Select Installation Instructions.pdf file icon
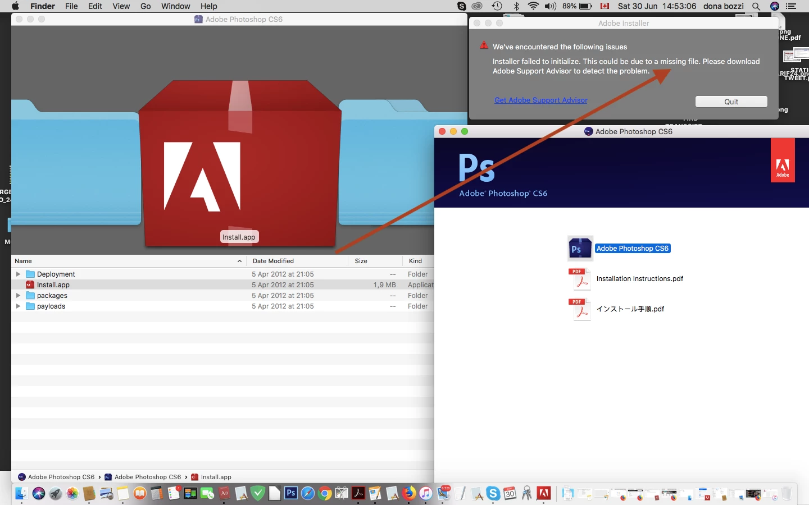This screenshot has height=505, width=809. click(x=580, y=279)
